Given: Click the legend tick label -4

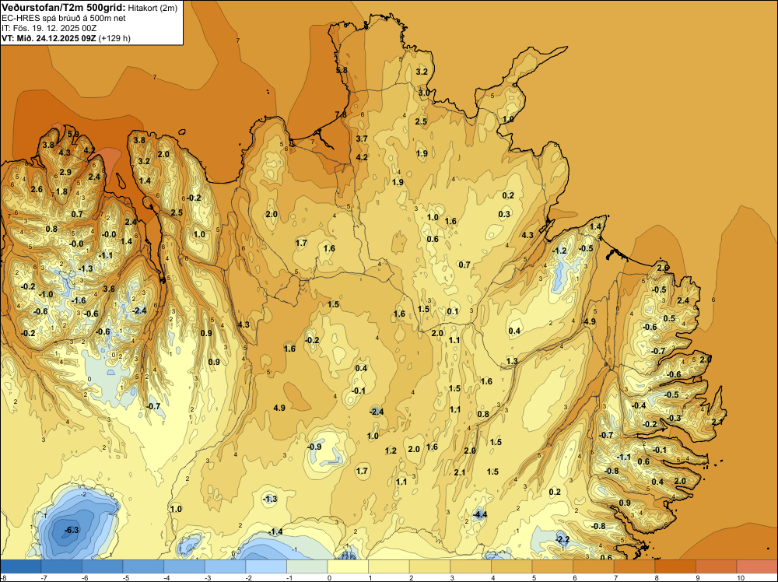Looking at the screenshot, I should (x=167, y=578).
